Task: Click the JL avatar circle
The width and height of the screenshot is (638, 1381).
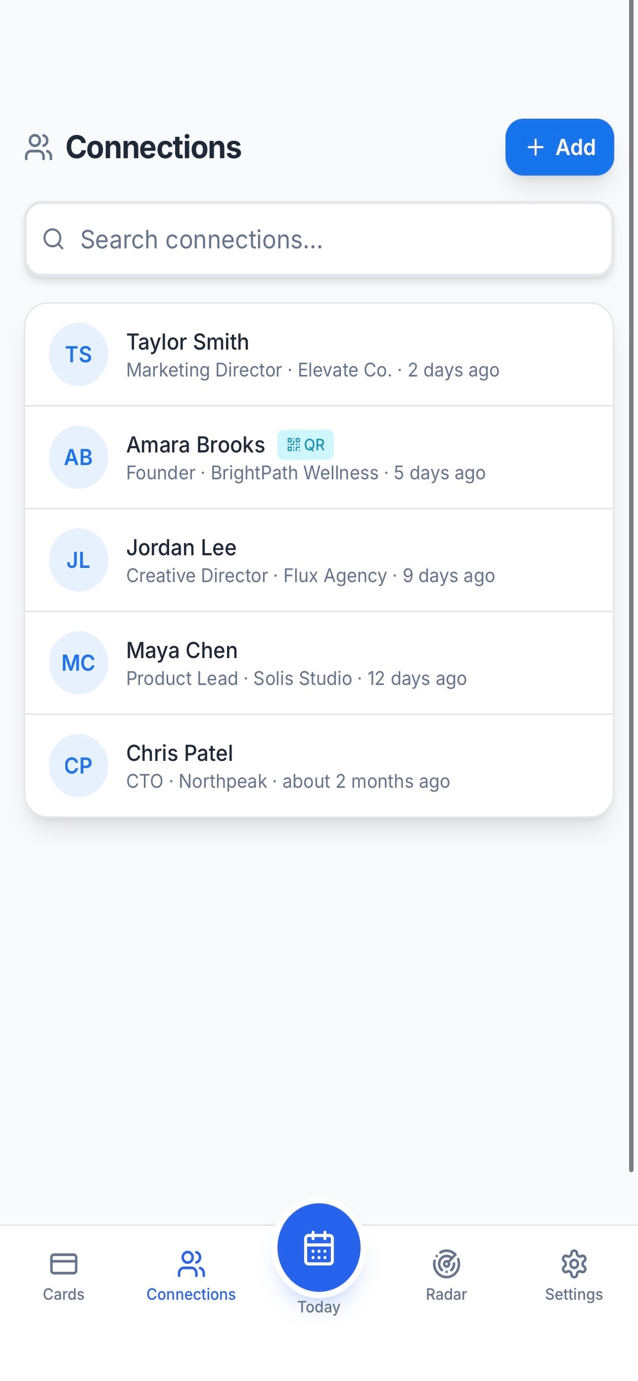Action: 78,560
